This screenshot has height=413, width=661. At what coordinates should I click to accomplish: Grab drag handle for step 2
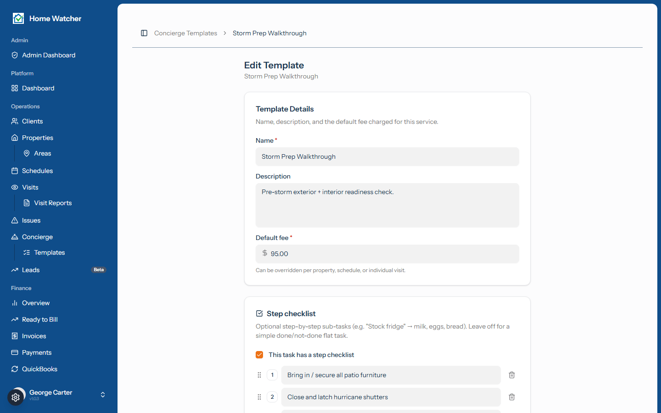[259, 397]
